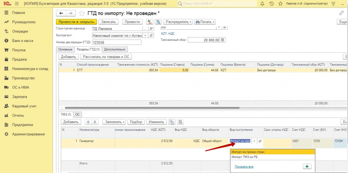The image size is (348, 173).
Task: Click Рассчитать по товарам и ОС
Action: point(106,57)
